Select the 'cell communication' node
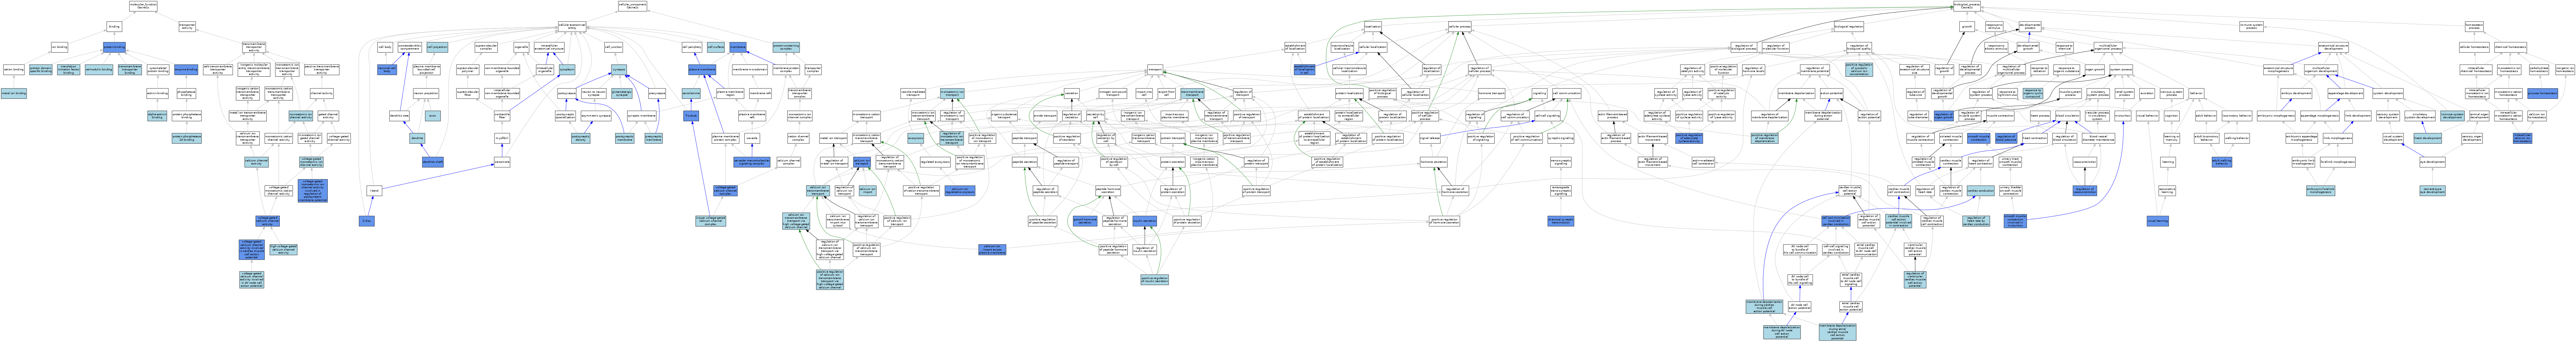Viewport: 2576px width, 342px height. pos(1567,94)
